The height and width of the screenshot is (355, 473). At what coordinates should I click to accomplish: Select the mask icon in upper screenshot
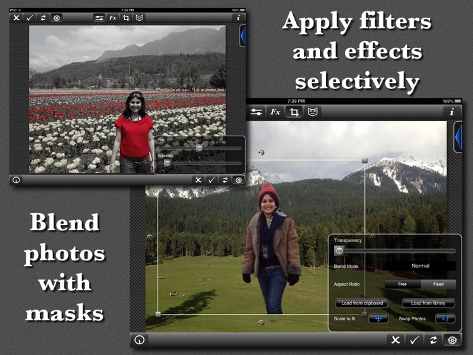tap(139, 18)
